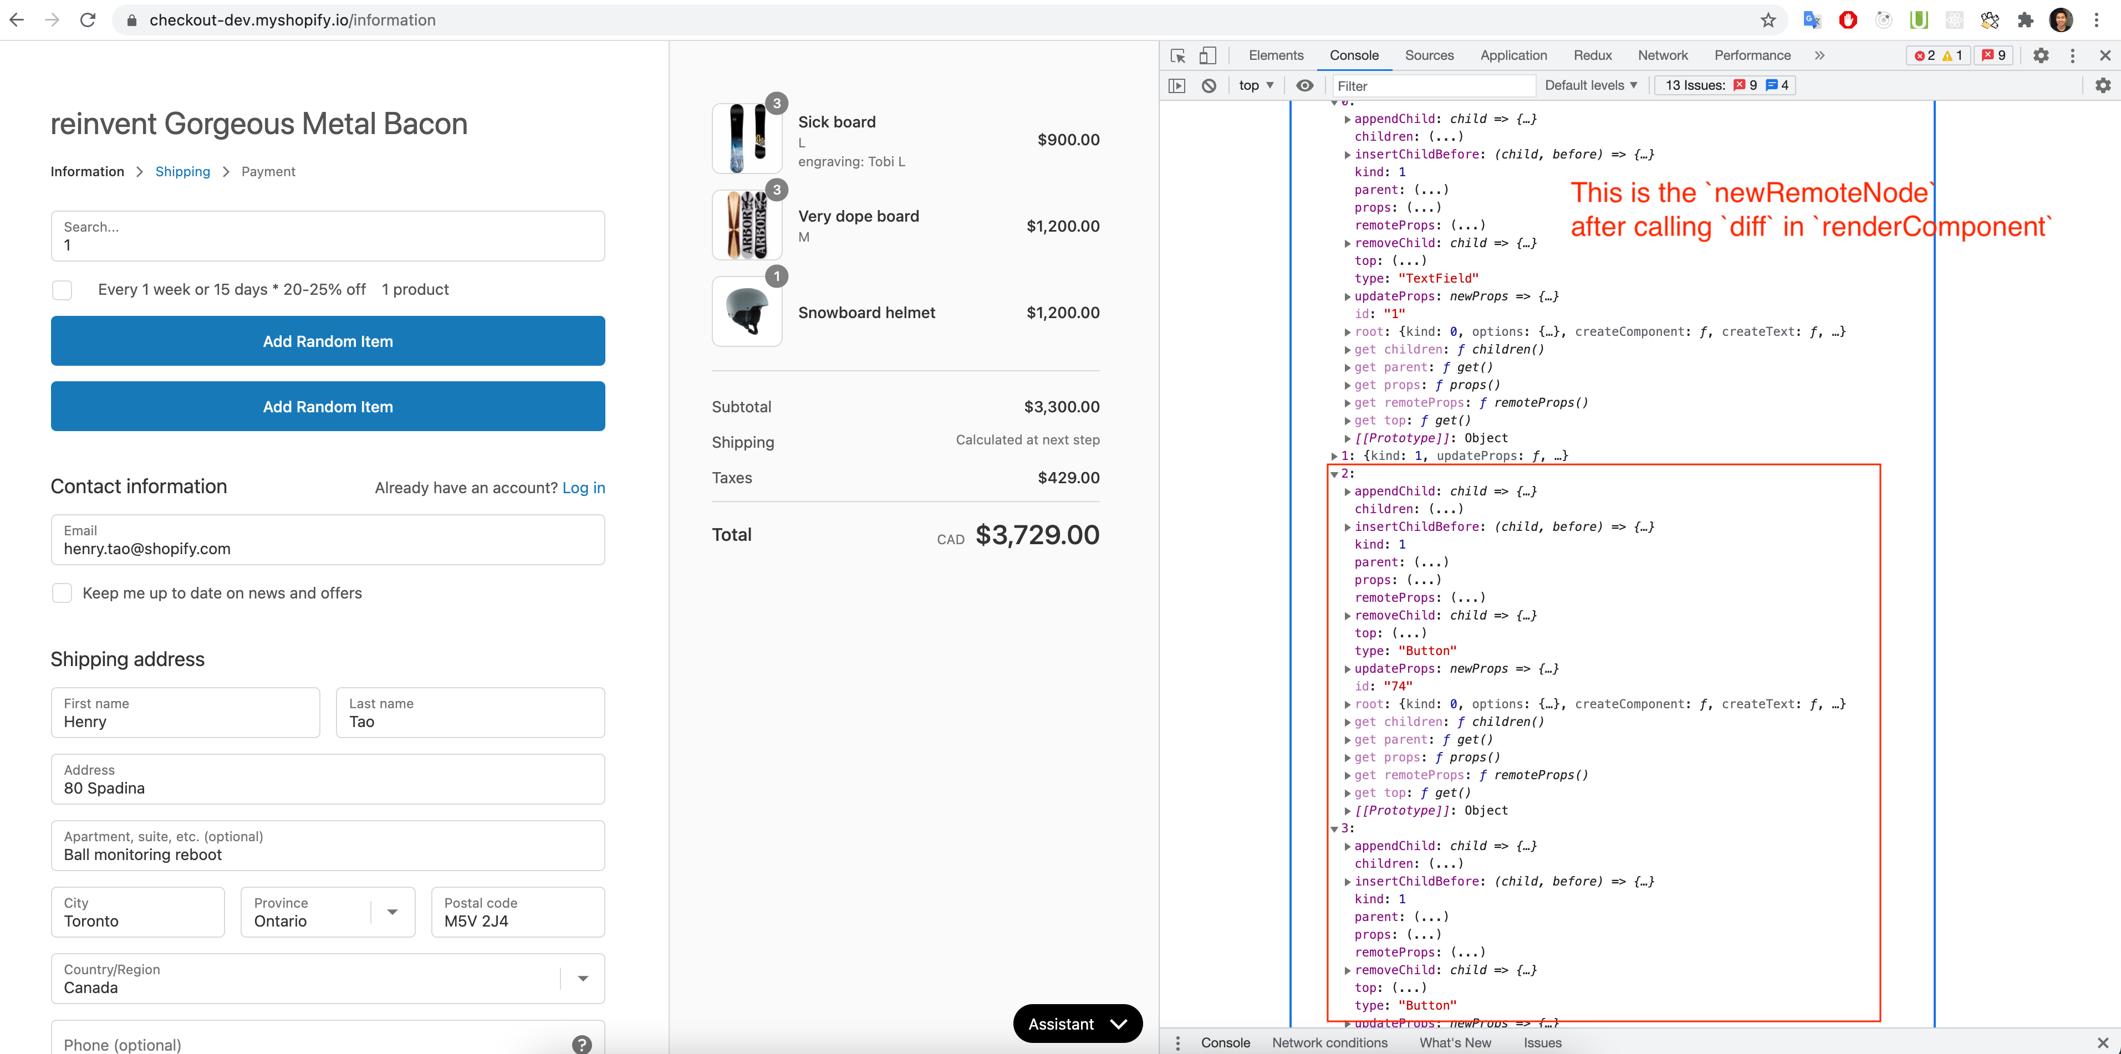2121x1054 pixels.
Task: Open the console sidebar with the show-sidebar icon
Action: 1176,85
